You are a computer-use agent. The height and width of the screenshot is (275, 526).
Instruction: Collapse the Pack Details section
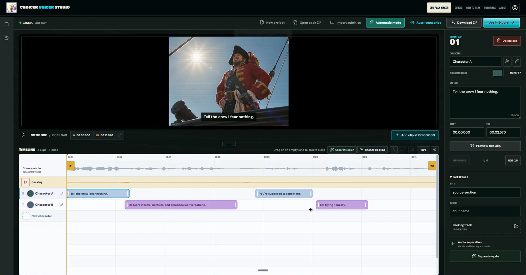point(459,177)
